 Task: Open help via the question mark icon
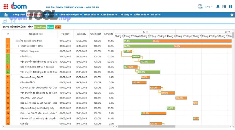point(230,7)
